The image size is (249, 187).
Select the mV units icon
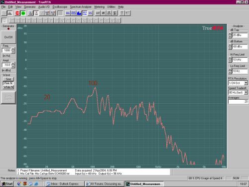pyautogui.click(x=98, y=13)
